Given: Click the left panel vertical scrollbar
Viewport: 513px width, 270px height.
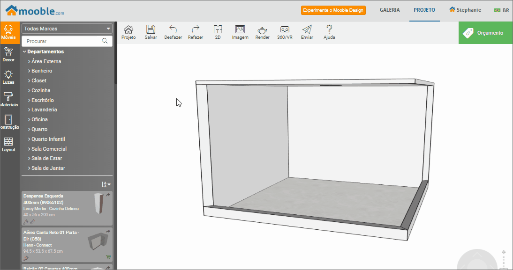Looking at the screenshot, I should [115, 53].
